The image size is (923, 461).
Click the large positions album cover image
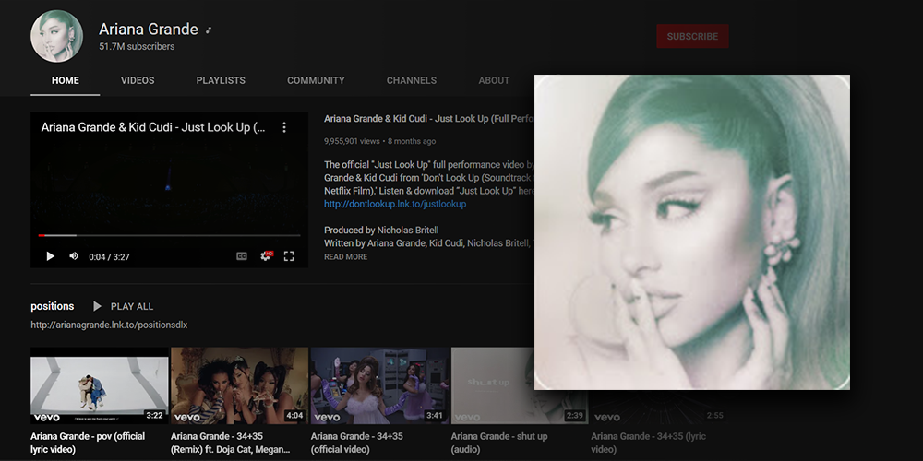[691, 231]
